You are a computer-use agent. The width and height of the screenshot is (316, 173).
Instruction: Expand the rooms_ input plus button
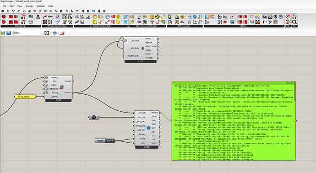pyautogui.click(x=46, y=77)
